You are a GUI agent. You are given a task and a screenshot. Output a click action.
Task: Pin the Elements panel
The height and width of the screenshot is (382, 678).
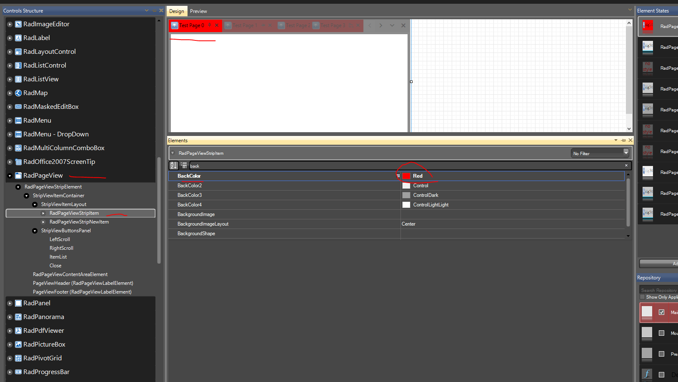pyautogui.click(x=623, y=141)
